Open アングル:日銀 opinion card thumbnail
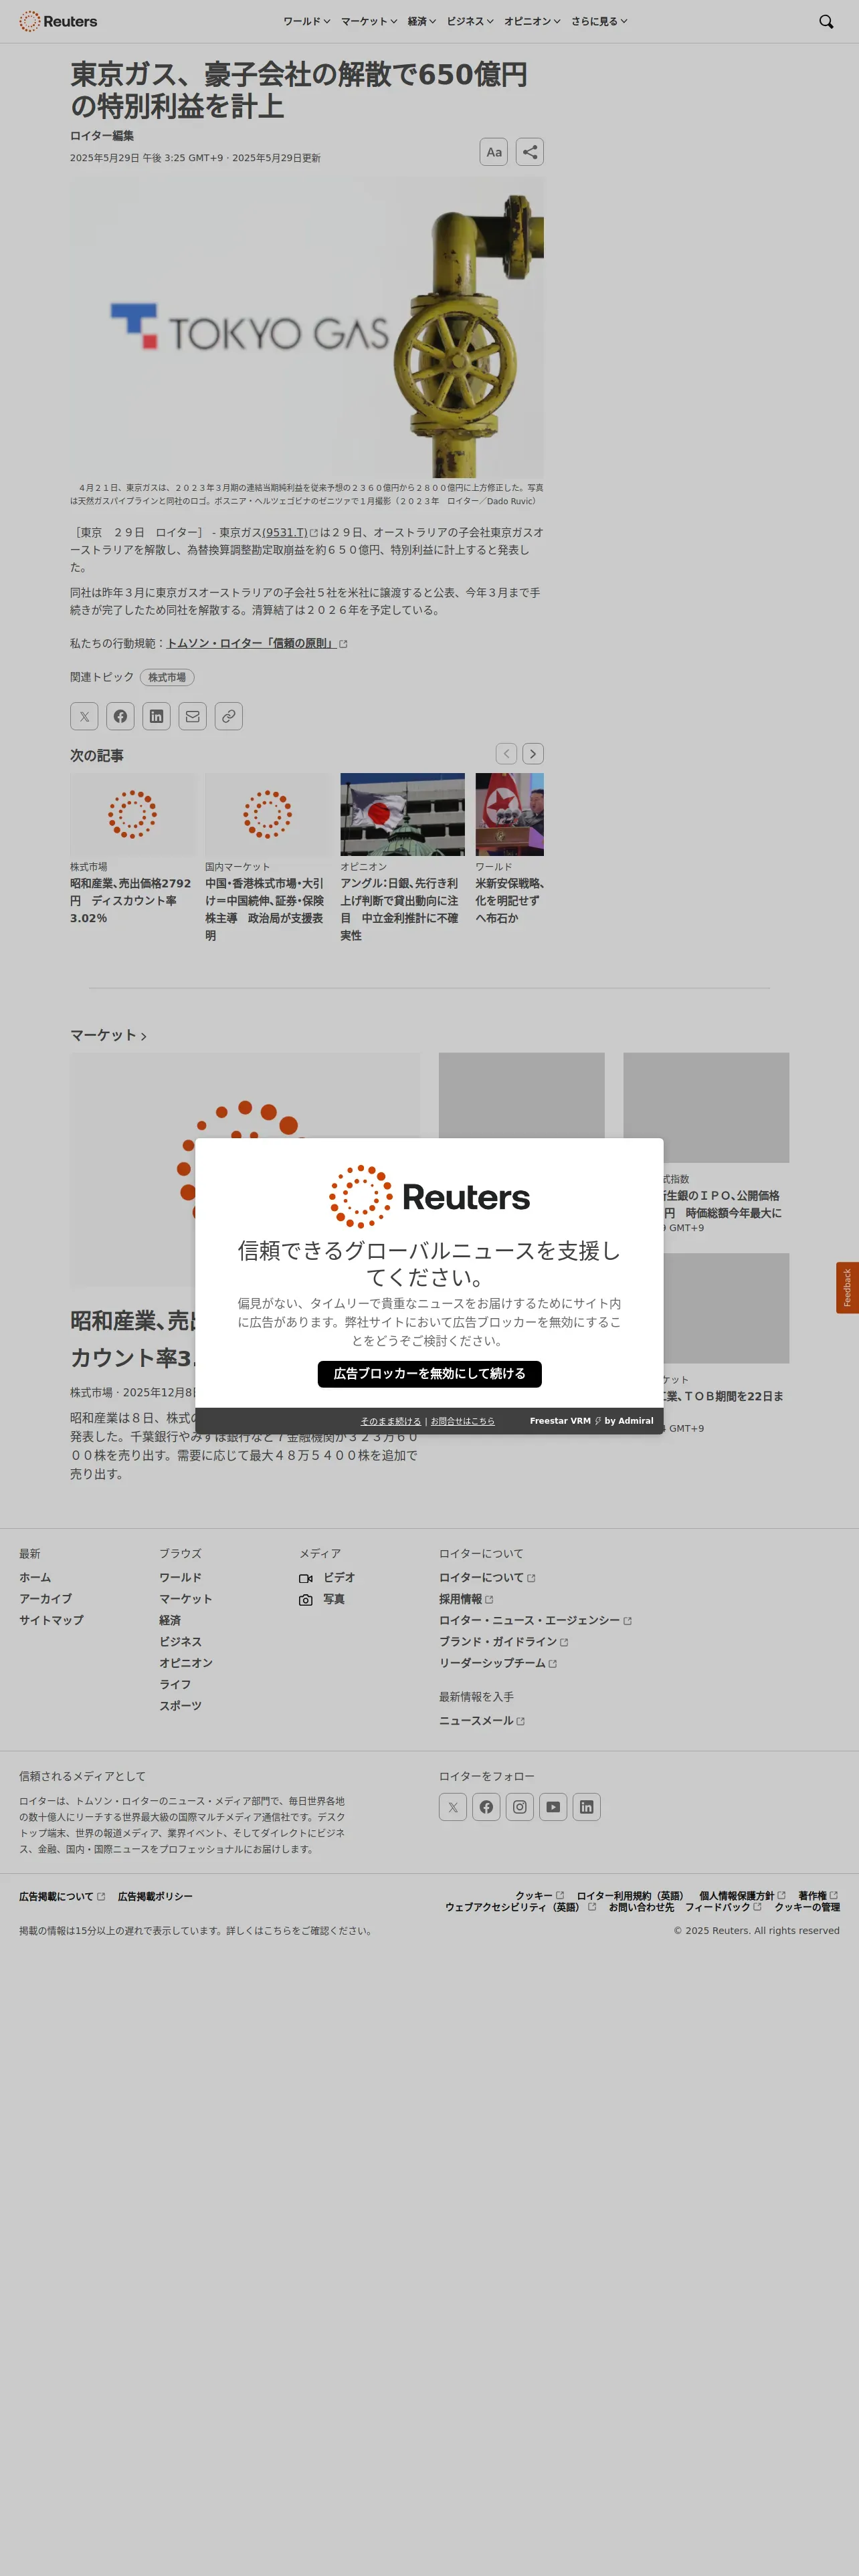This screenshot has height=2576, width=859. 402,815
